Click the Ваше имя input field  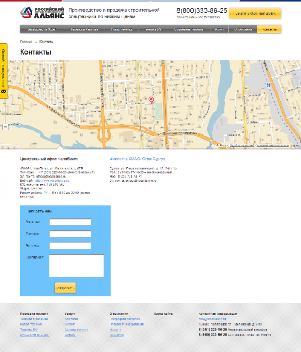pos(70,222)
